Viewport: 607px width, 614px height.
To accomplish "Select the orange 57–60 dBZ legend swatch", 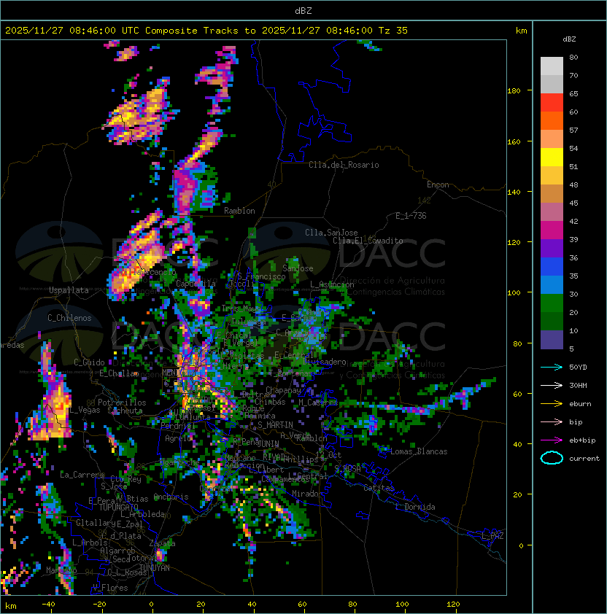I will (x=552, y=120).
